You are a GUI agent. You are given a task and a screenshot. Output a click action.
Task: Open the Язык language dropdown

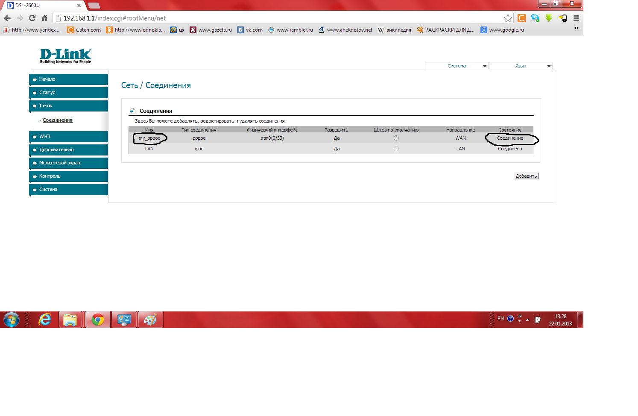(x=521, y=66)
